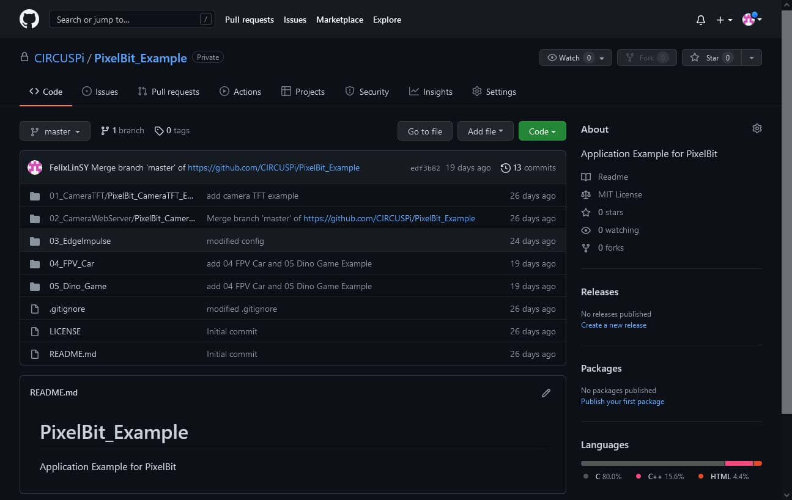Expand the green Code dropdown
This screenshot has width=792, height=500.
542,131
